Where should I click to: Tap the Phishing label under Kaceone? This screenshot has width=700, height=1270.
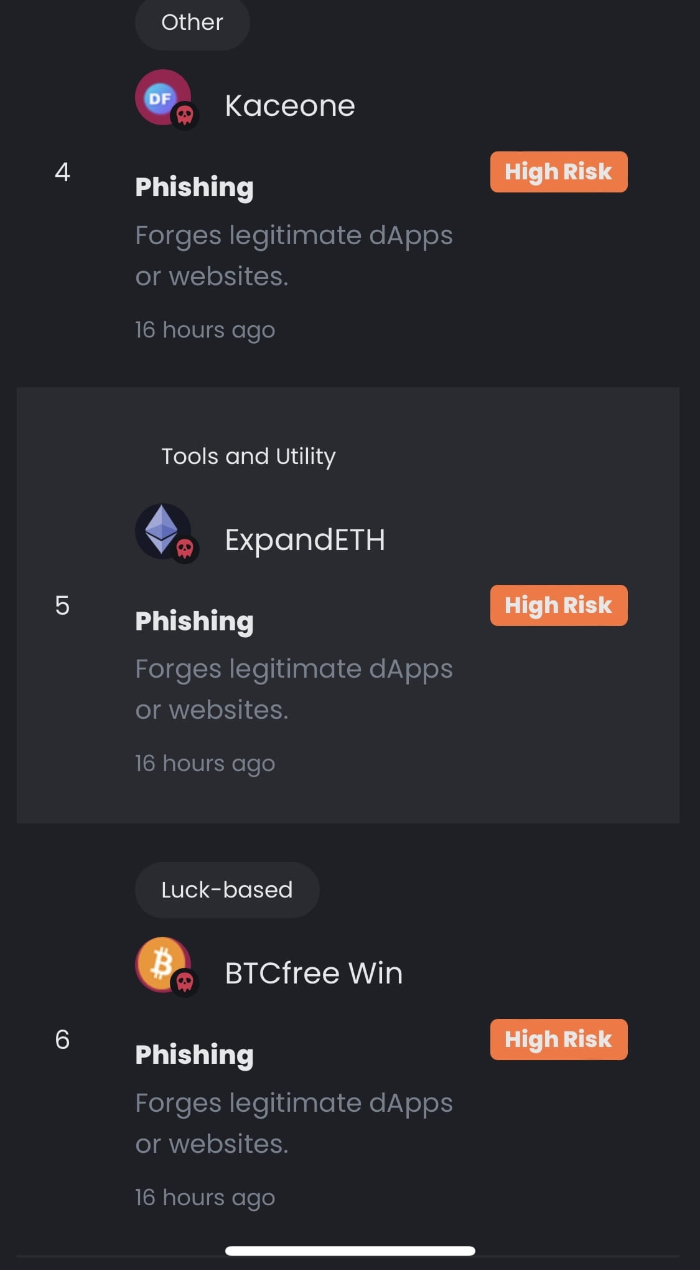[x=194, y=187]
